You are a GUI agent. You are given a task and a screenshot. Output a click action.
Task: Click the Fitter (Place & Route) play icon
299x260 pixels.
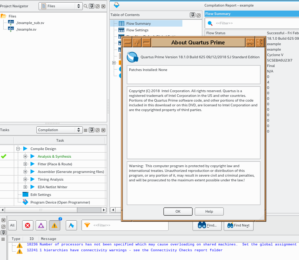(33, 164)
